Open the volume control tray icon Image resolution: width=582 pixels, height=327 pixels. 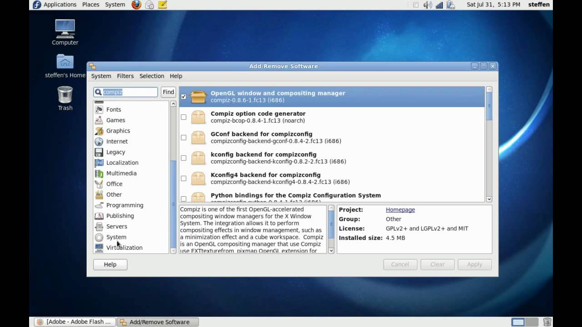click(427, 5)
